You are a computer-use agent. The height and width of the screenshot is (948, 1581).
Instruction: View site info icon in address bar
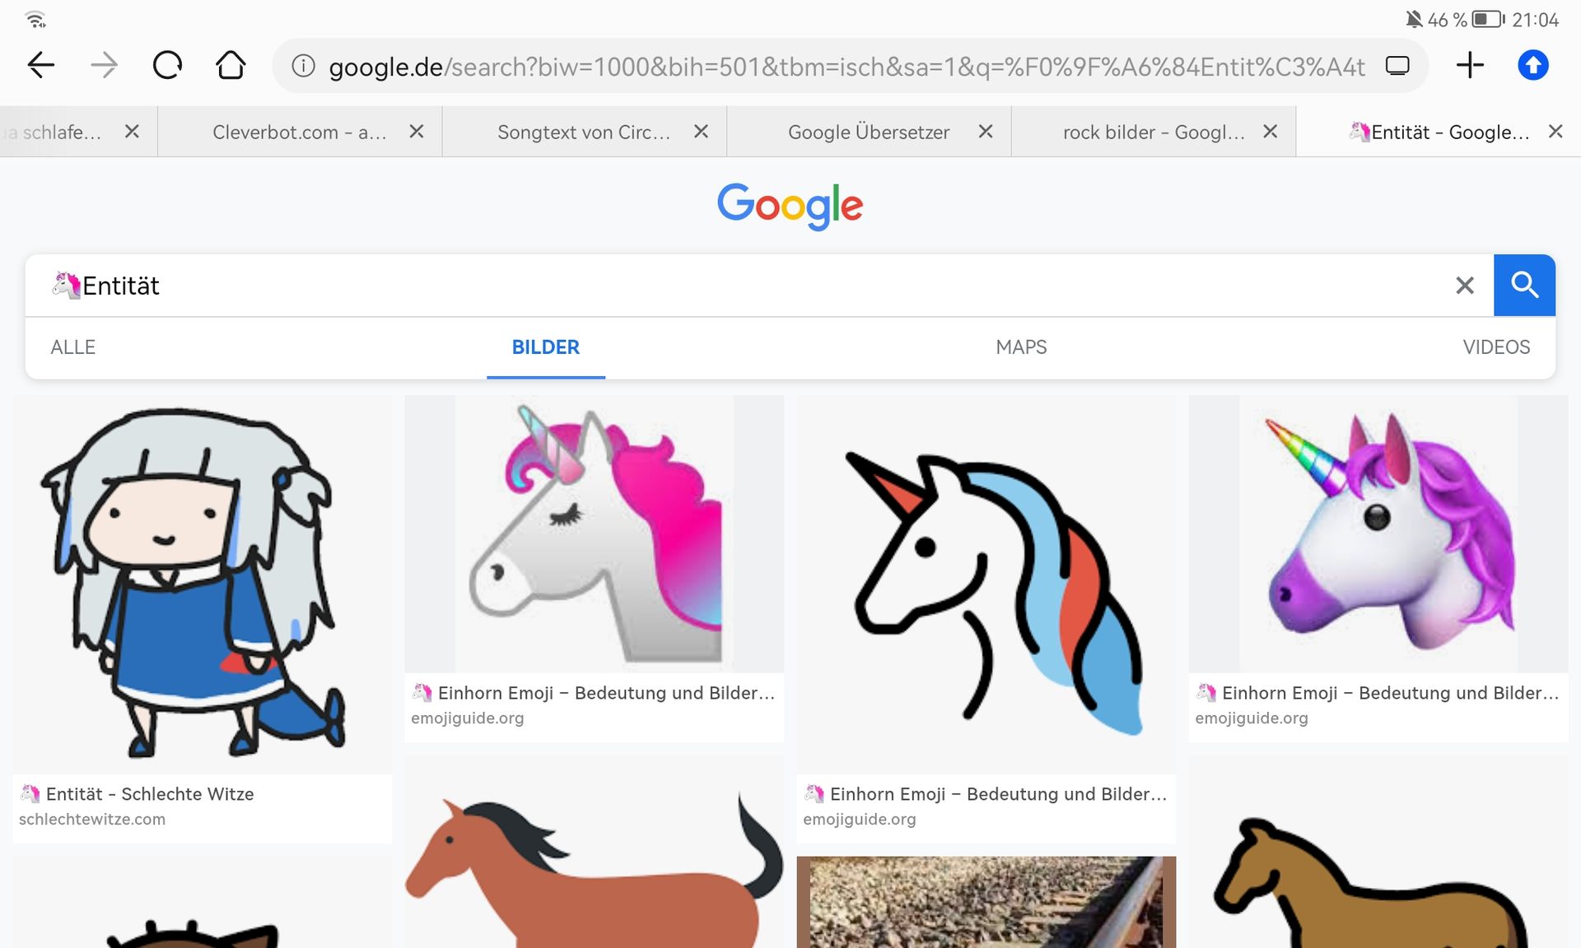pyautogui.click(x=303, y=66)
